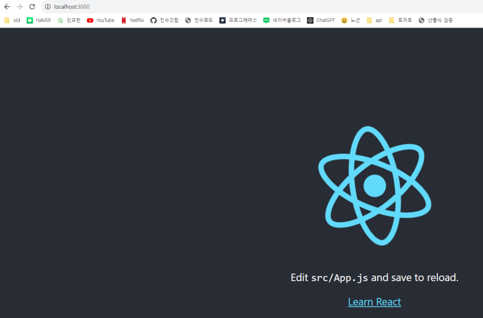Screen dimensions: 483x318
Task: Go forward with the forward arrow
Action: pyautogui.click(x=19, y=6)
